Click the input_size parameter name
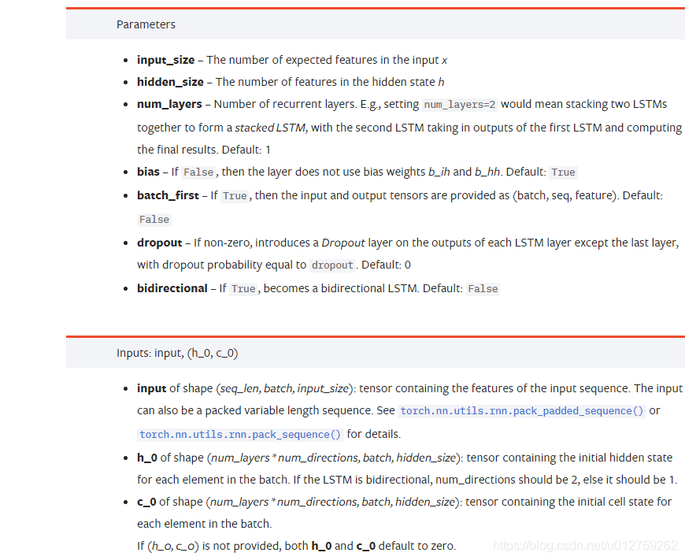The height and width of the screenshot is (560, 685). (x=165, y=60)
